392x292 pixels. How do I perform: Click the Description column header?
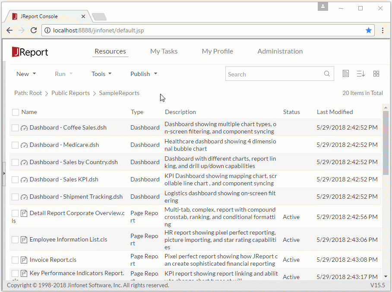click(x=180, y=112)
